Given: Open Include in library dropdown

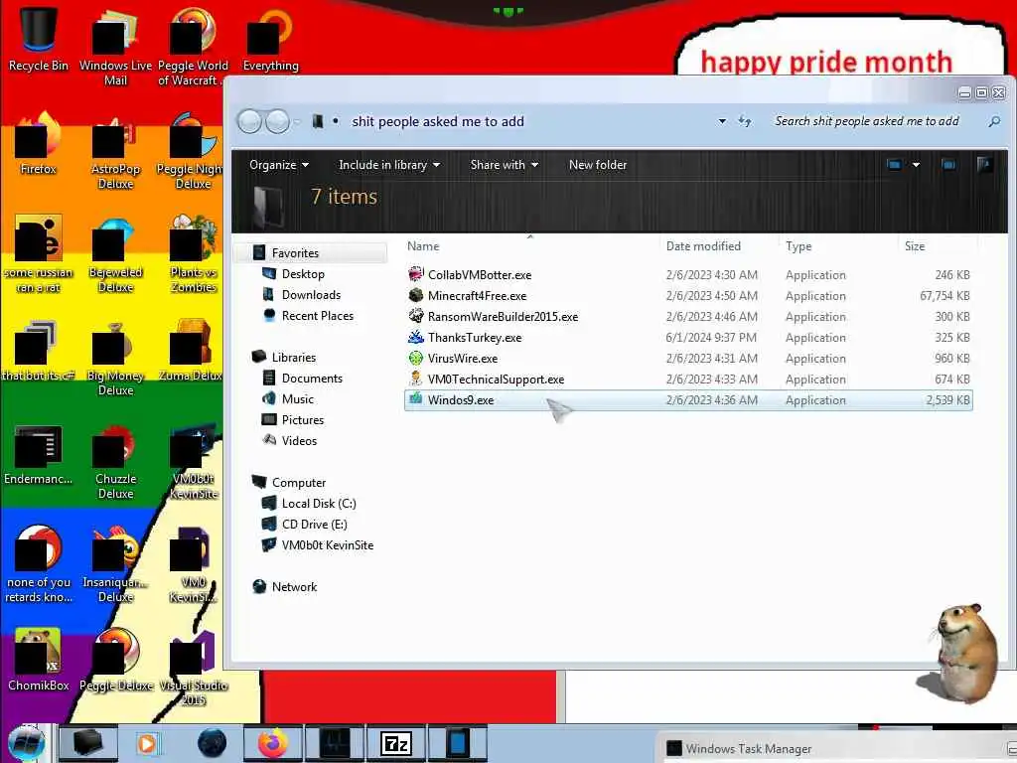Looking at the screenshot, I should pos(389,165).
